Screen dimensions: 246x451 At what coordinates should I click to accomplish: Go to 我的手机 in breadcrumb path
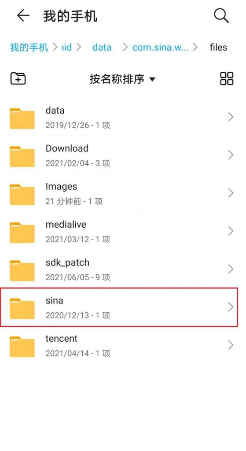tap(29, 47)
